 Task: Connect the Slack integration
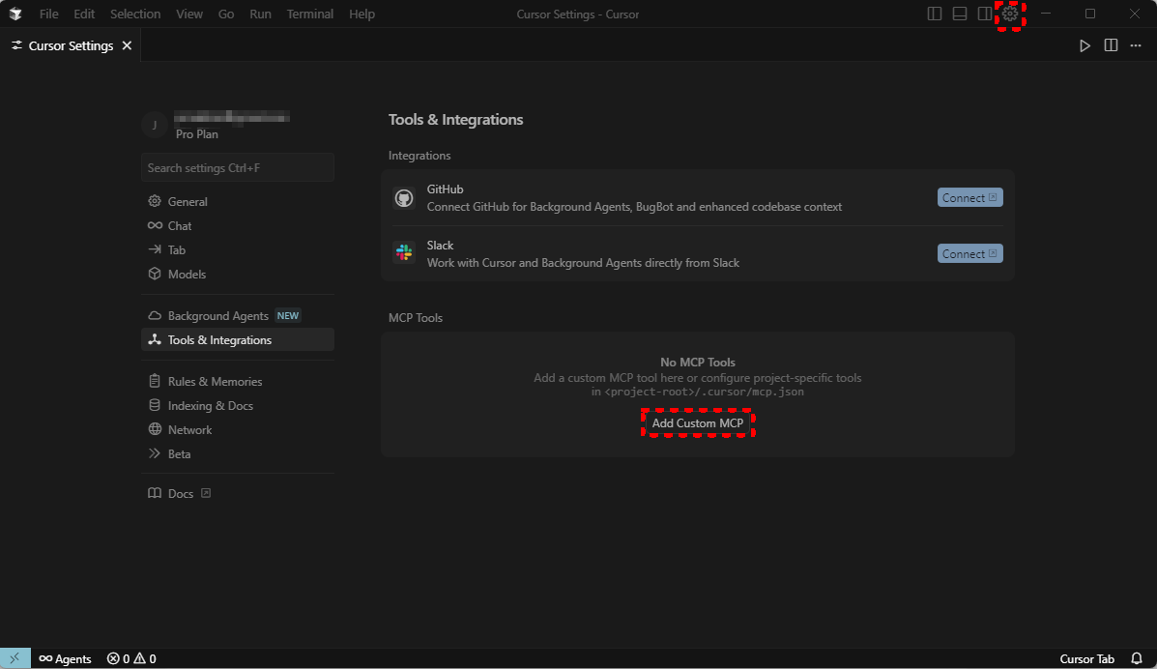point(969,254)
